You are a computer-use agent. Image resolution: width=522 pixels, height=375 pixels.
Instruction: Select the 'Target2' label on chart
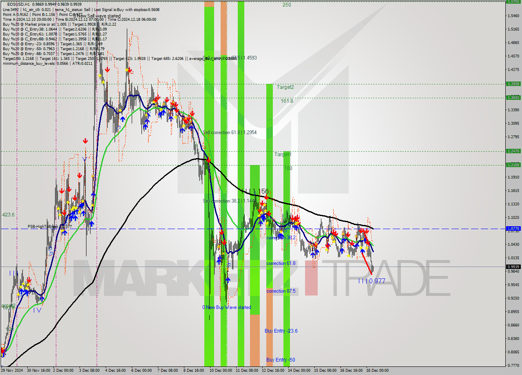[285, 87]
